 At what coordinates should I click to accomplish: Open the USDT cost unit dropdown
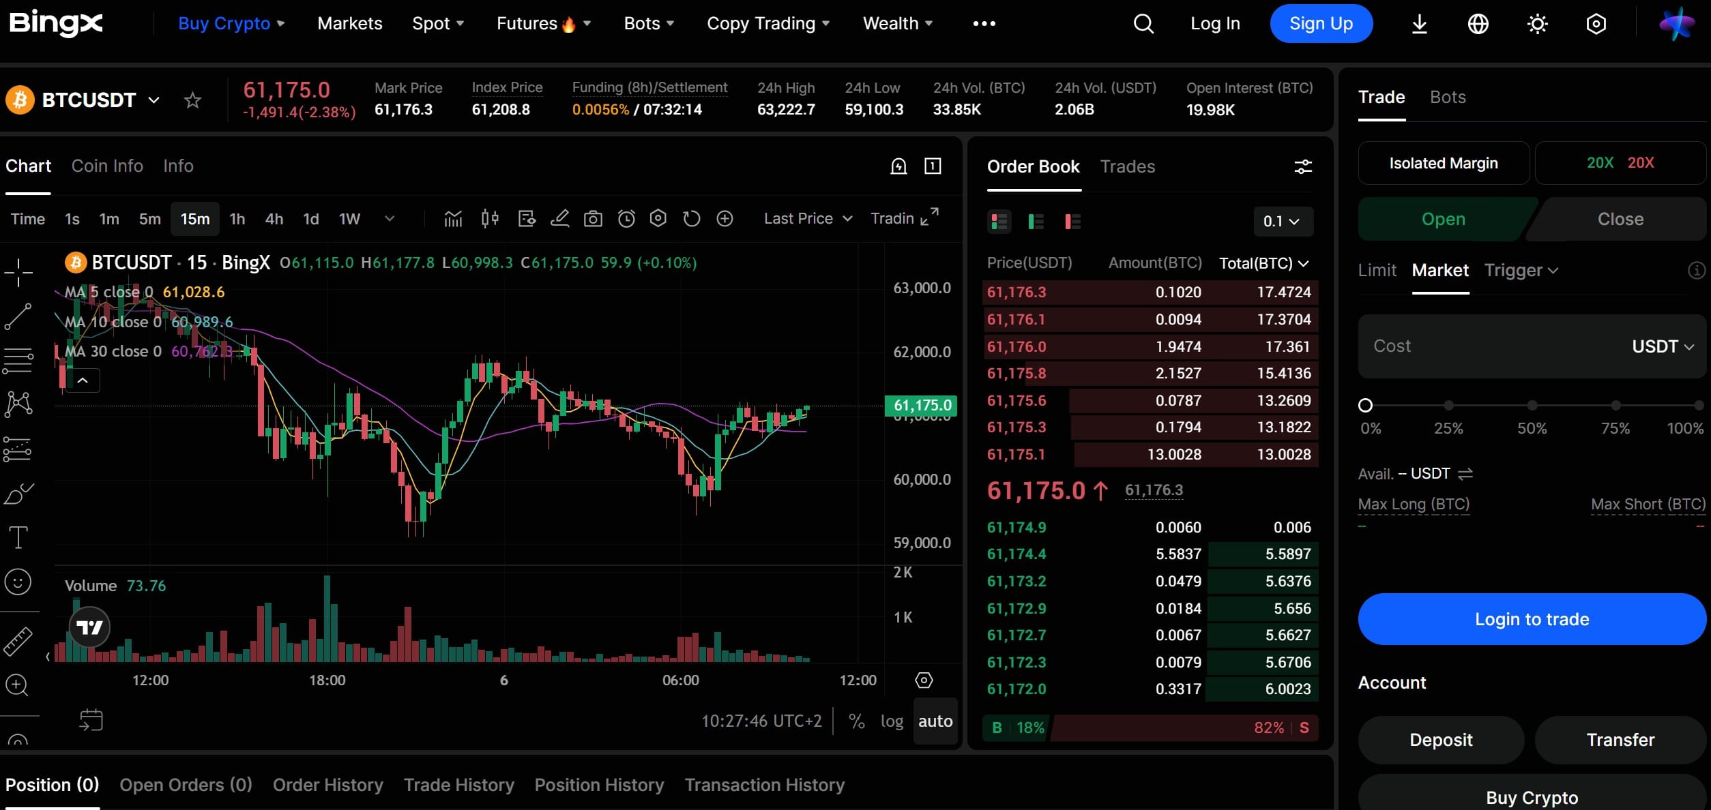click(1663, 346)
